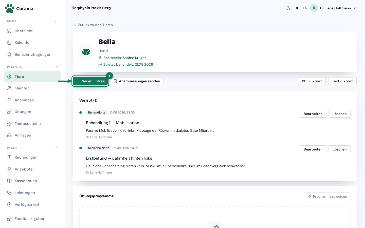This screenshot has height=228, width=365.
Task: Click the Curavia paw logo icon
Action: tap(10, 8)
